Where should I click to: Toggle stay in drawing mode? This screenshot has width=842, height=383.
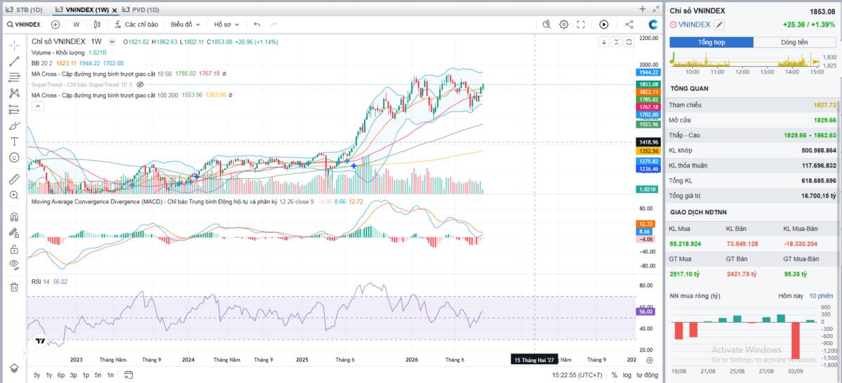14,233
